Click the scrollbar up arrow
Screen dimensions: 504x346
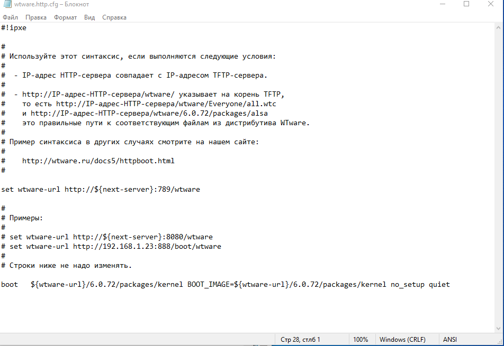click(x=499, y=26)
